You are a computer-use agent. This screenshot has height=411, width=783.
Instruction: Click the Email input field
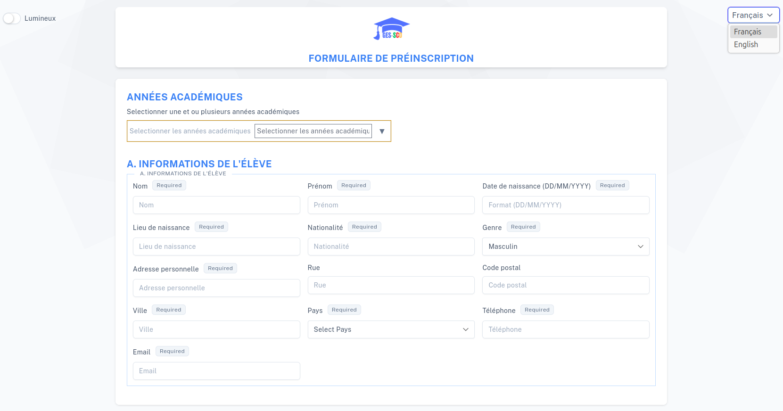[216, 371]
